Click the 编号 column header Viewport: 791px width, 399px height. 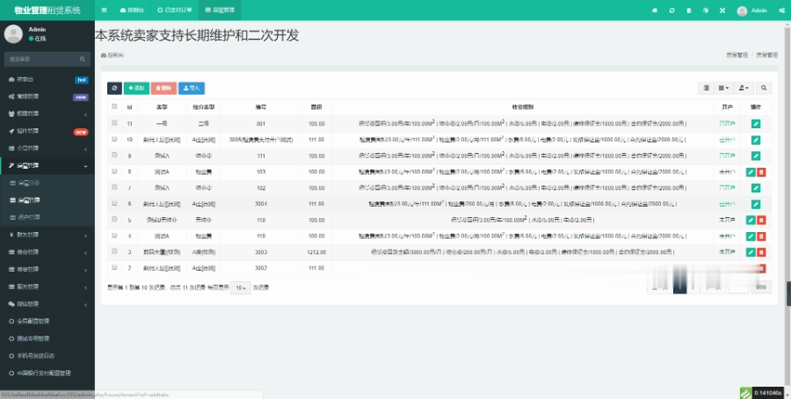[261, 107]
